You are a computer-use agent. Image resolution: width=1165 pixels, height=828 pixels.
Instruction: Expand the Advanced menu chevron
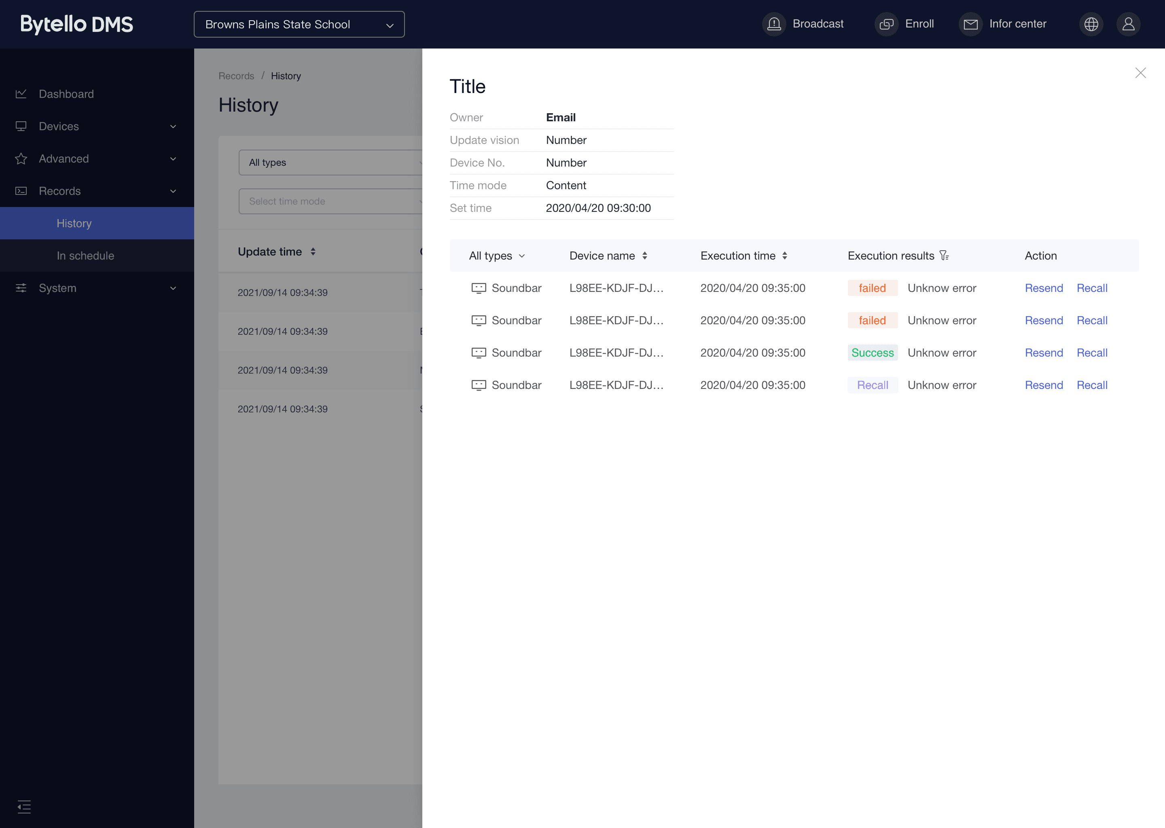(173, 158)
